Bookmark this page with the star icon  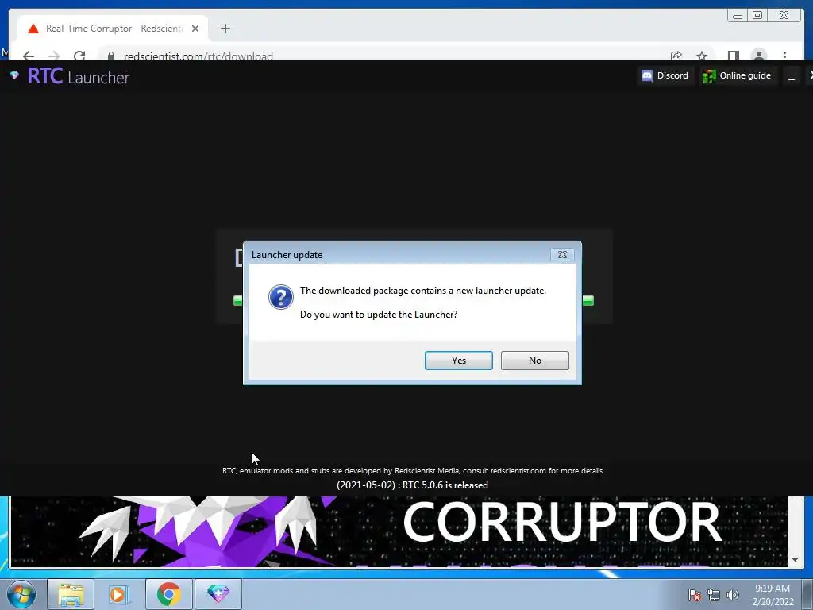(x=702, y=56)
